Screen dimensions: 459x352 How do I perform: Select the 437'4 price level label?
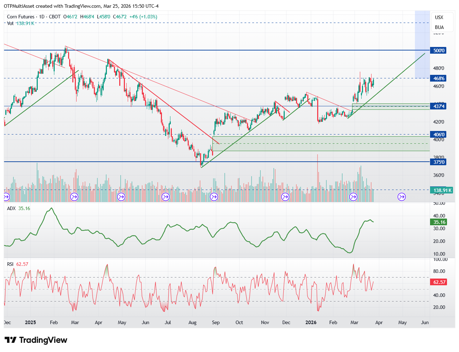point(439,106)
